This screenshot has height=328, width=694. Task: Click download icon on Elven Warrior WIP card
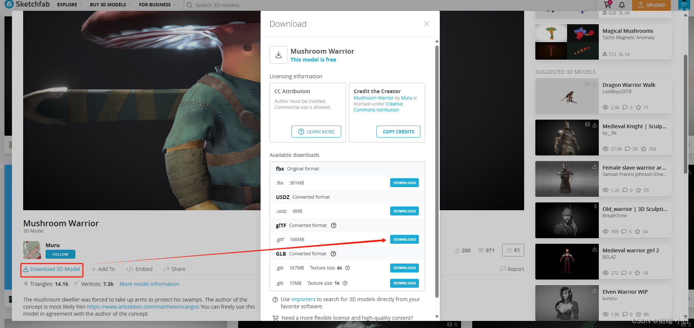tap(595, 290)
